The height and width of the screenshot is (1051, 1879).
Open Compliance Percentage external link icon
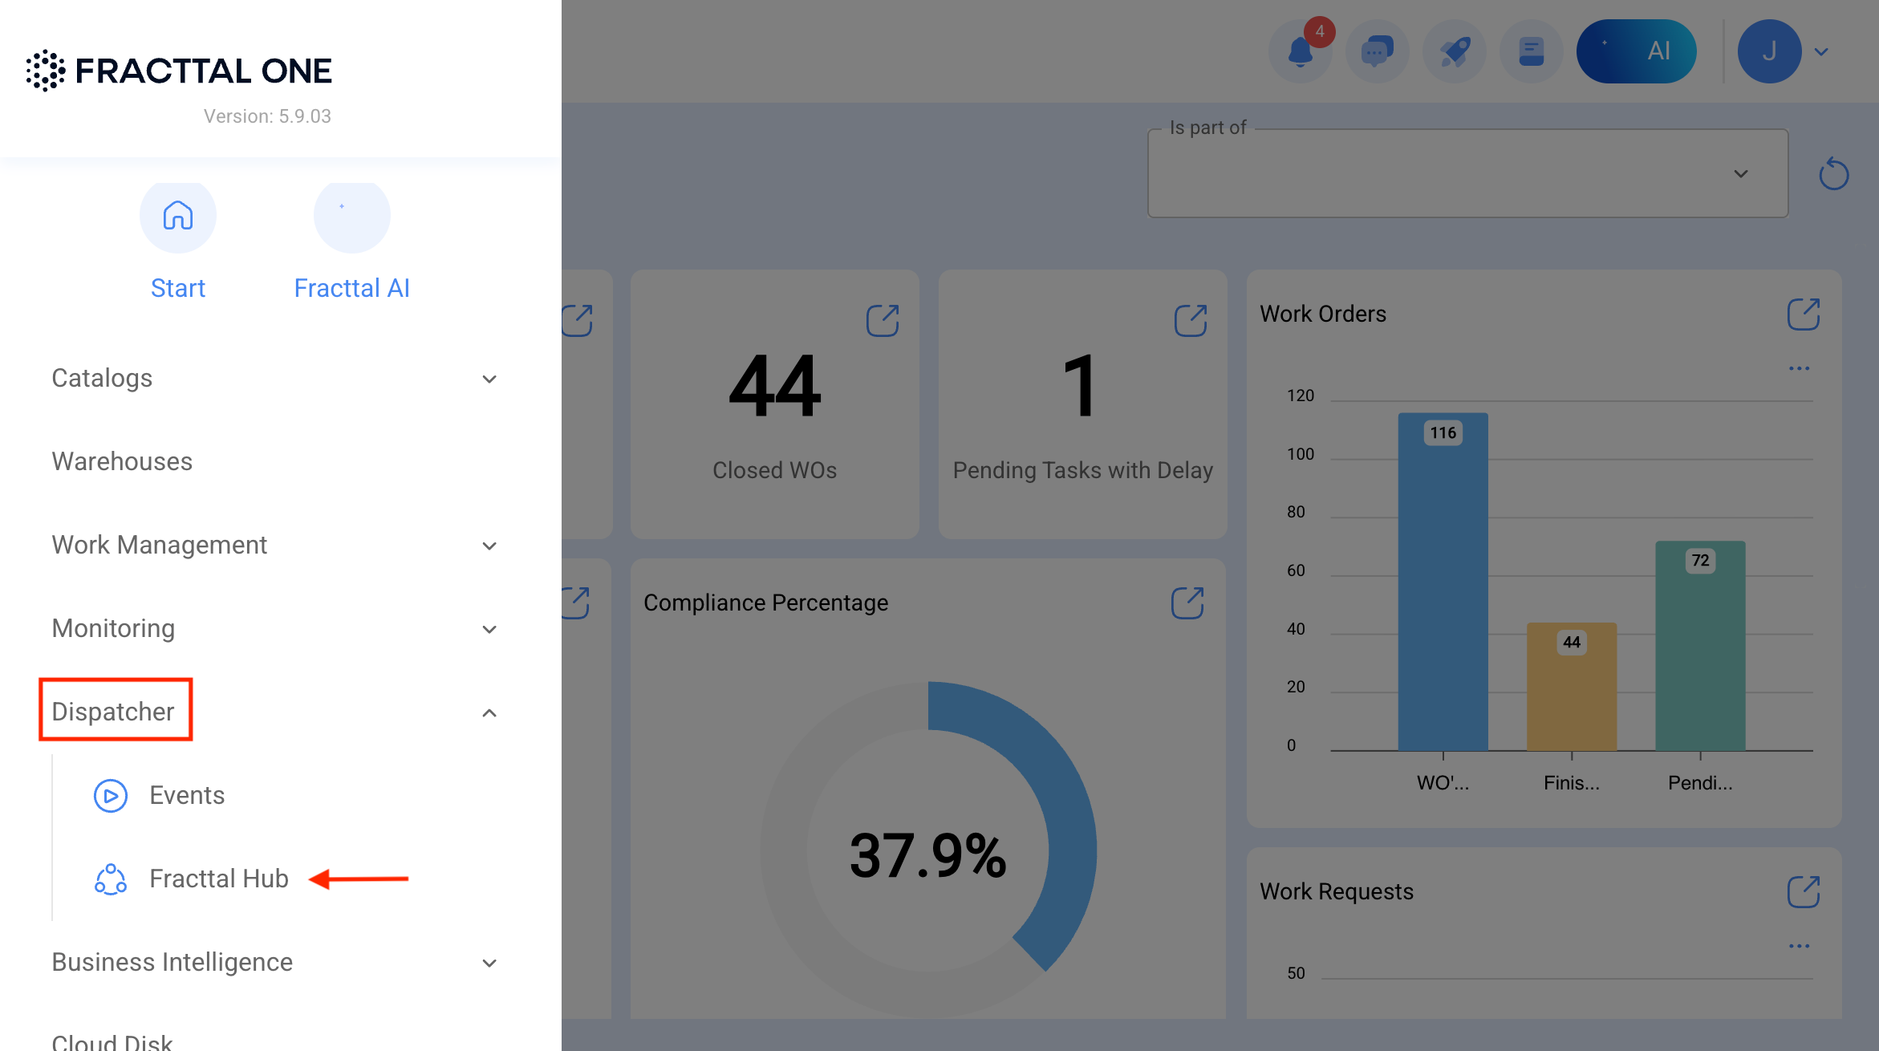(1187, 603)
